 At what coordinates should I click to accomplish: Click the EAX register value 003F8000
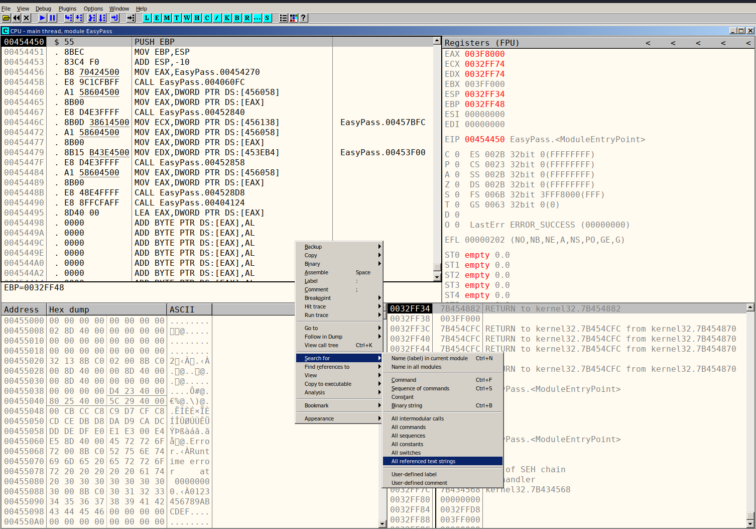click(484, 54)
